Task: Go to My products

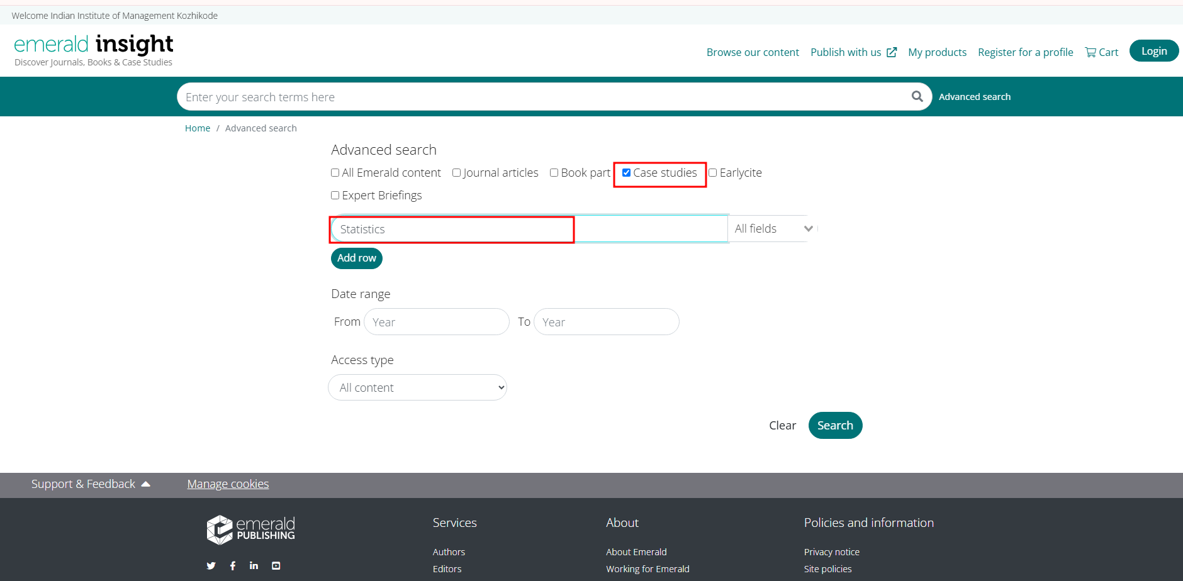Action: coord(936,52)
